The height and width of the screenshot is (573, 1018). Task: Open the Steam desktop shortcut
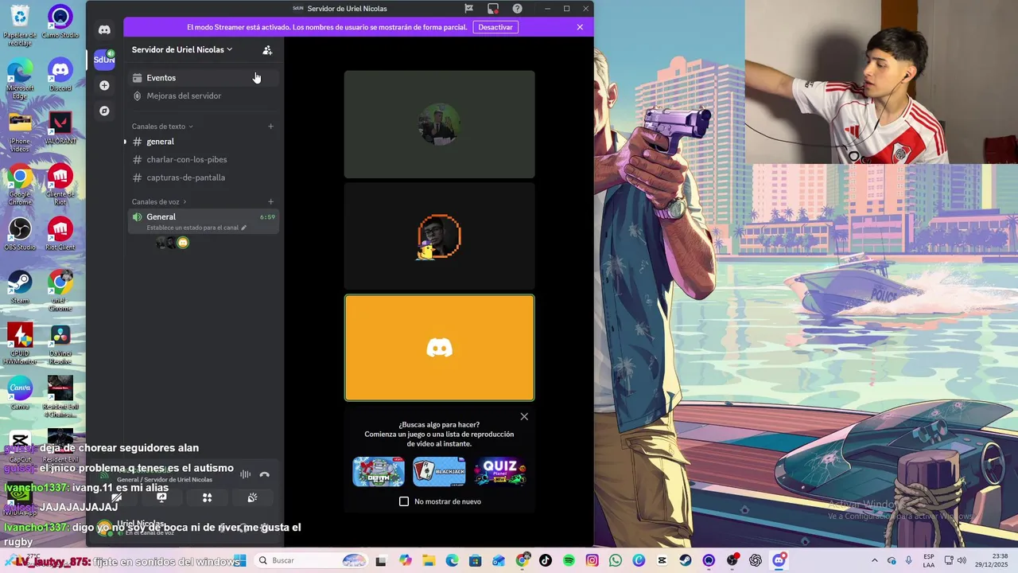(20, 287)
